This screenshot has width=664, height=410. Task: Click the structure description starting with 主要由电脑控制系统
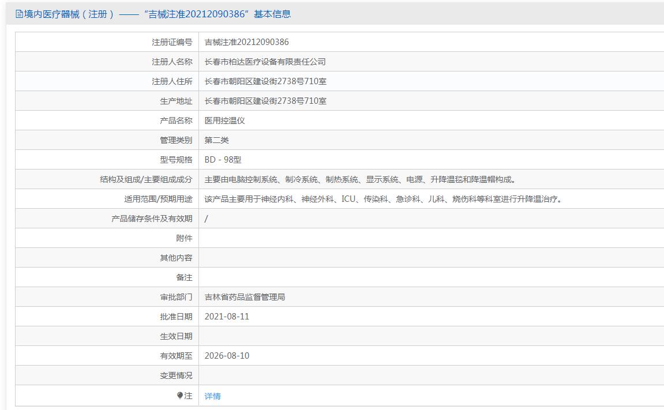click(x=359, y=179)
